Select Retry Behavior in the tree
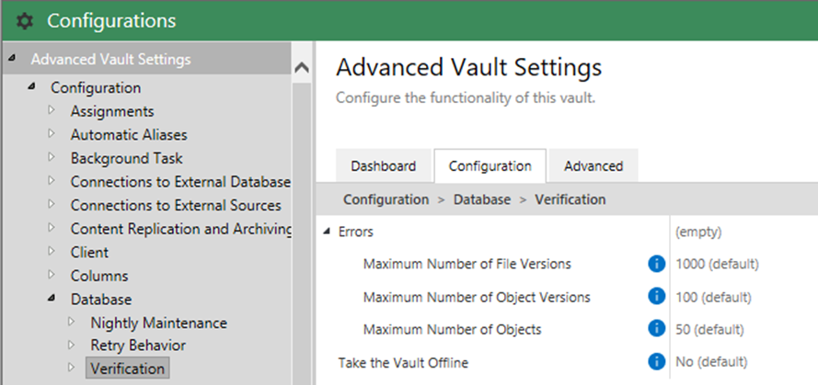 [138, 345]
